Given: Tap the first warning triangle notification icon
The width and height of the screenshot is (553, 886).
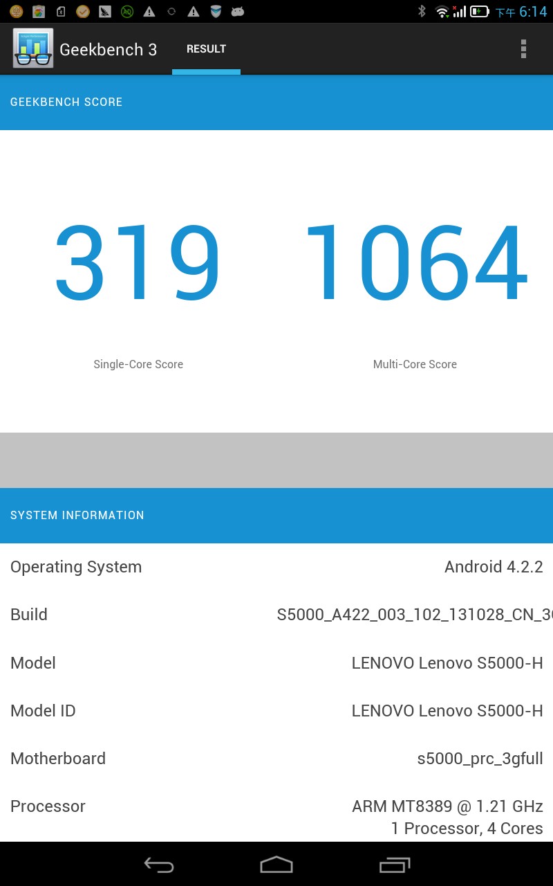Looking at the screenshot, I should click(149, 12).
